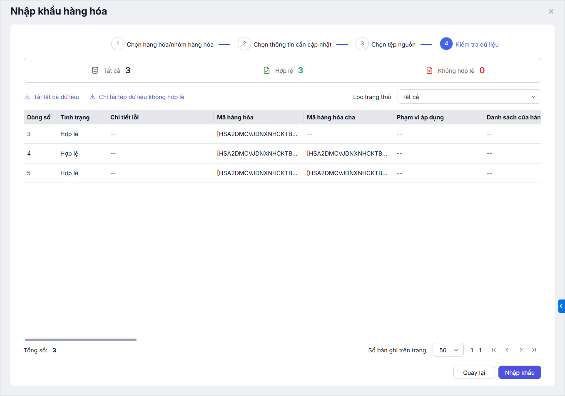Close the Nhập khẩu hàng hóa dialog

(x=551, y=12)
